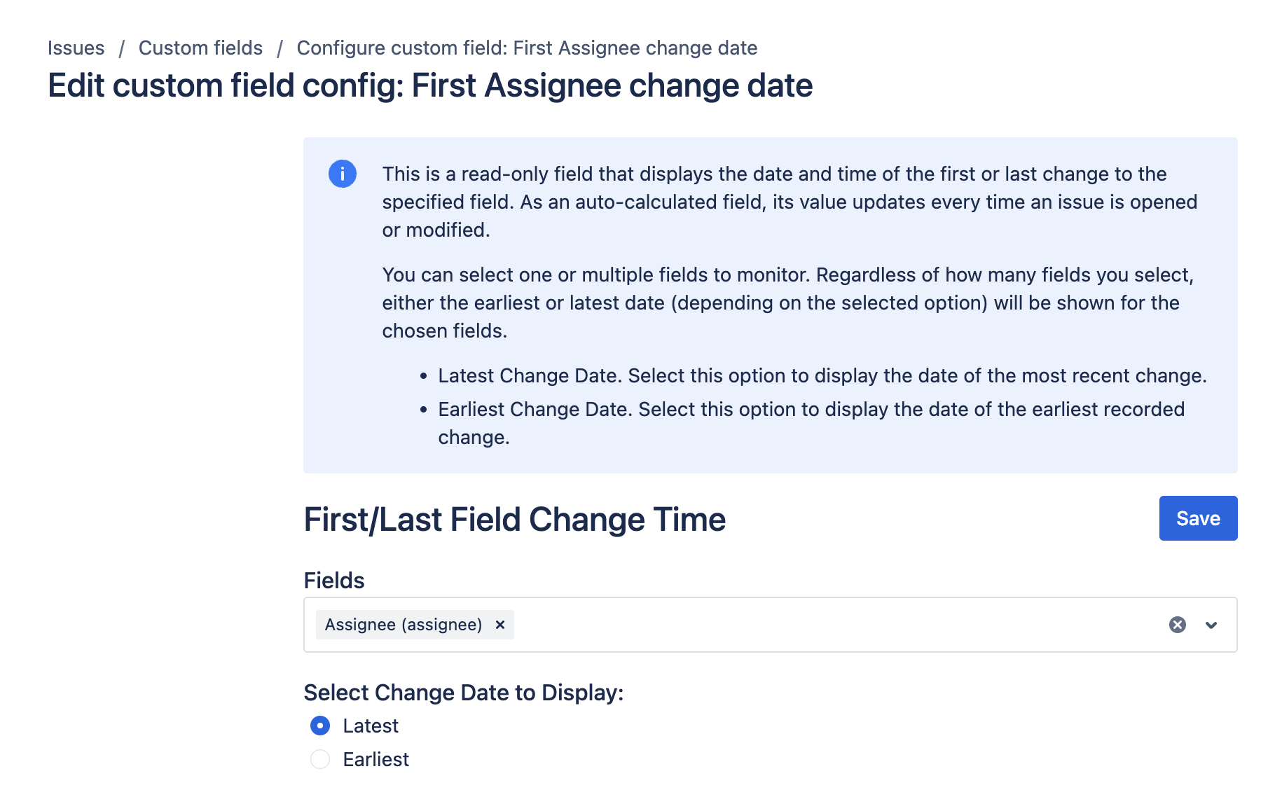Select the Earliest change date option
Screen dimensions: 1282x811
[319, 759]
